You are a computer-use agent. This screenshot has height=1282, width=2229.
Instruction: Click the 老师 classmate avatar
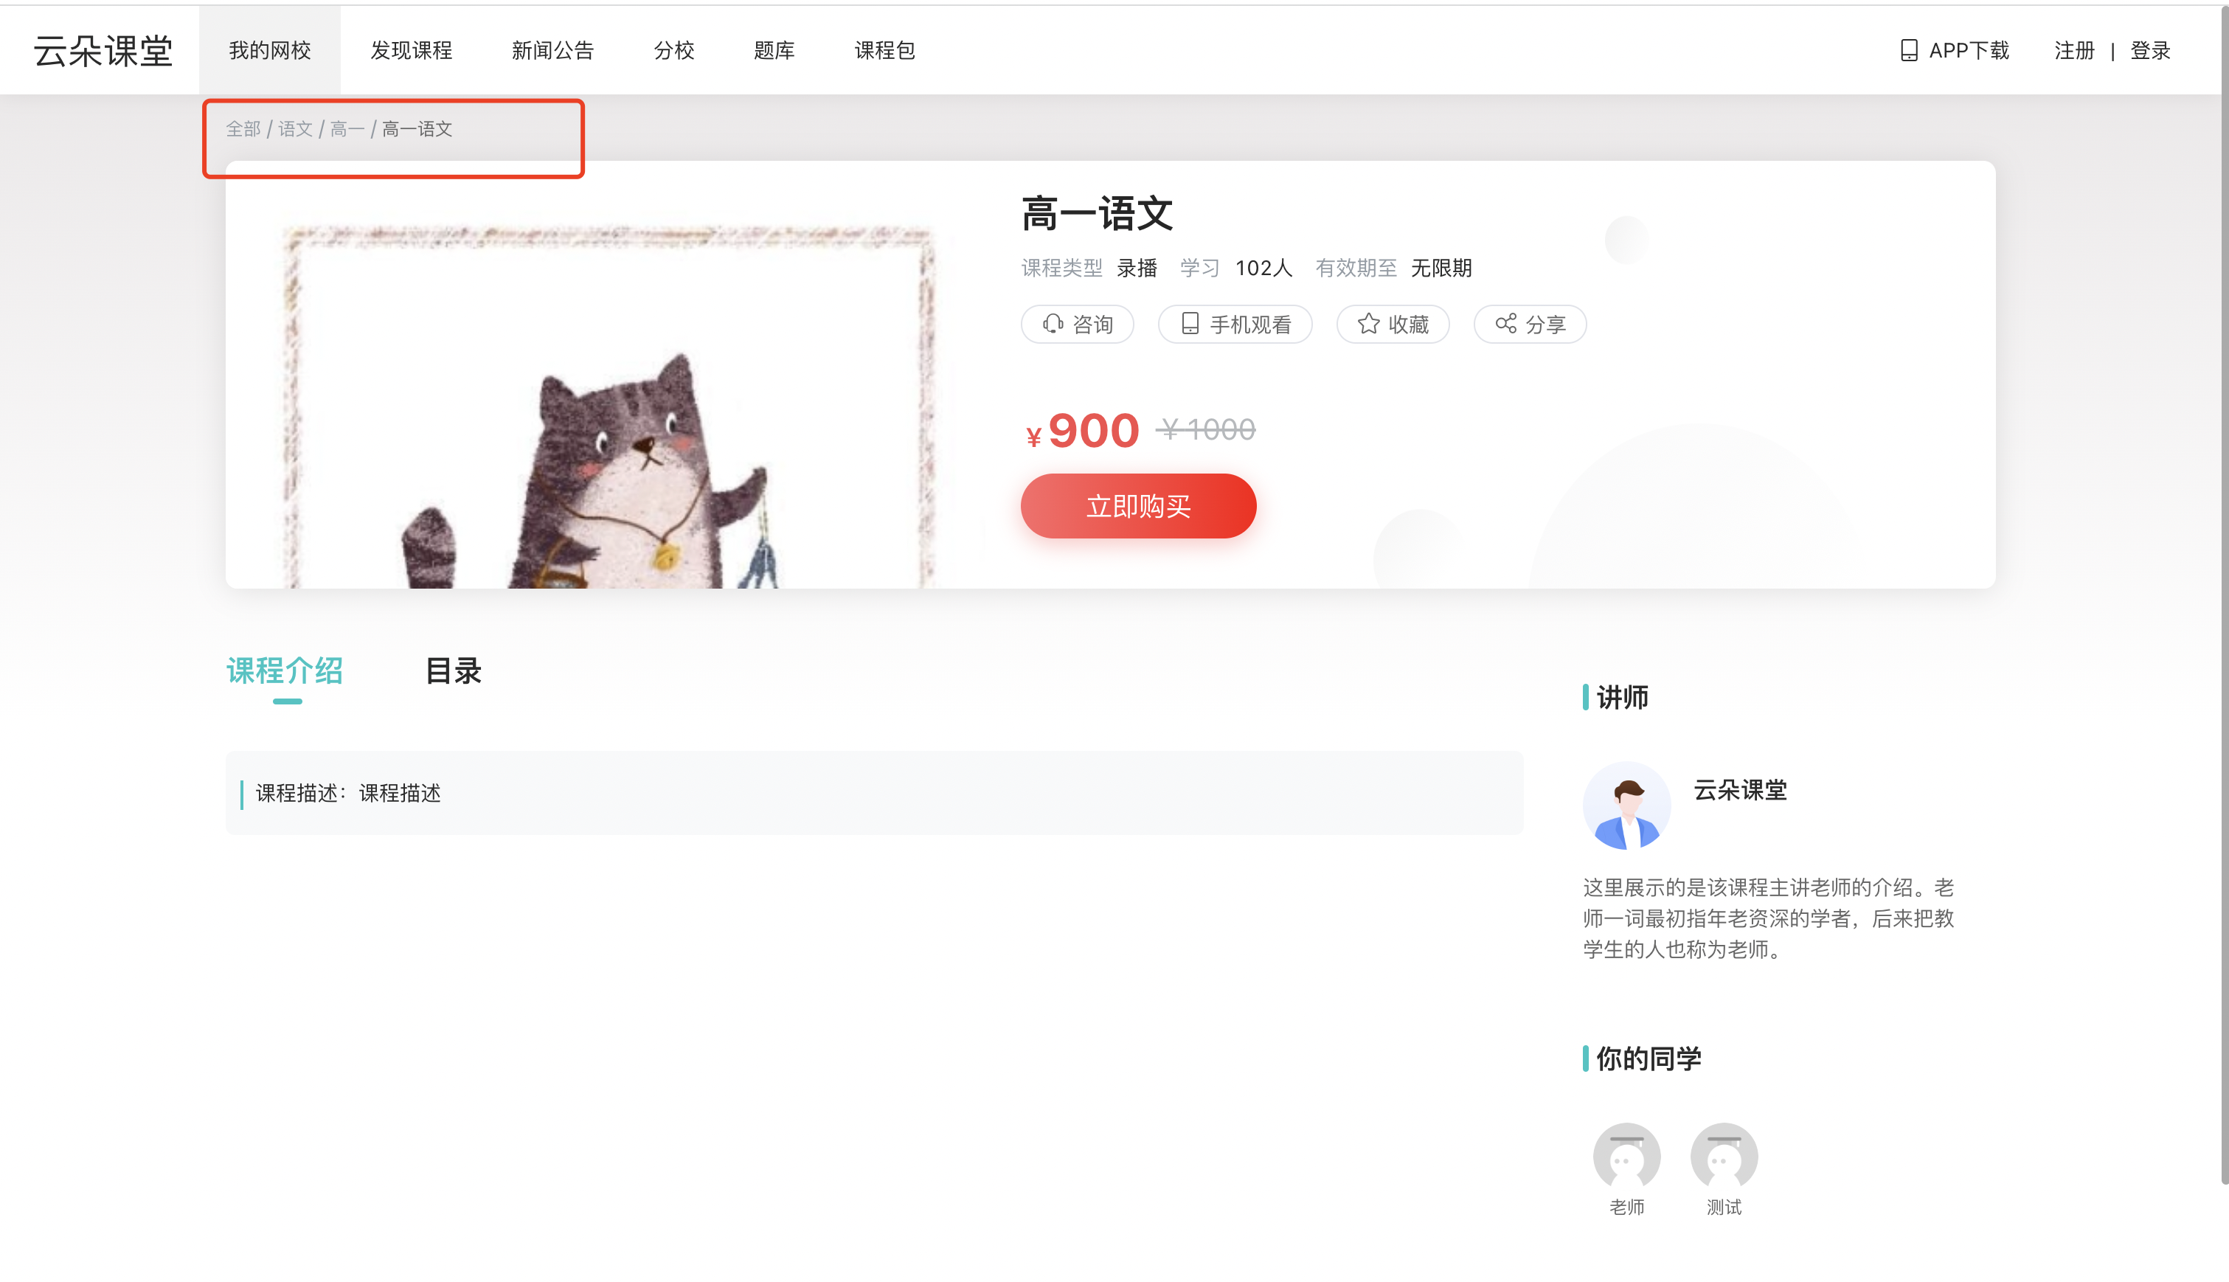point(1626,1156)
